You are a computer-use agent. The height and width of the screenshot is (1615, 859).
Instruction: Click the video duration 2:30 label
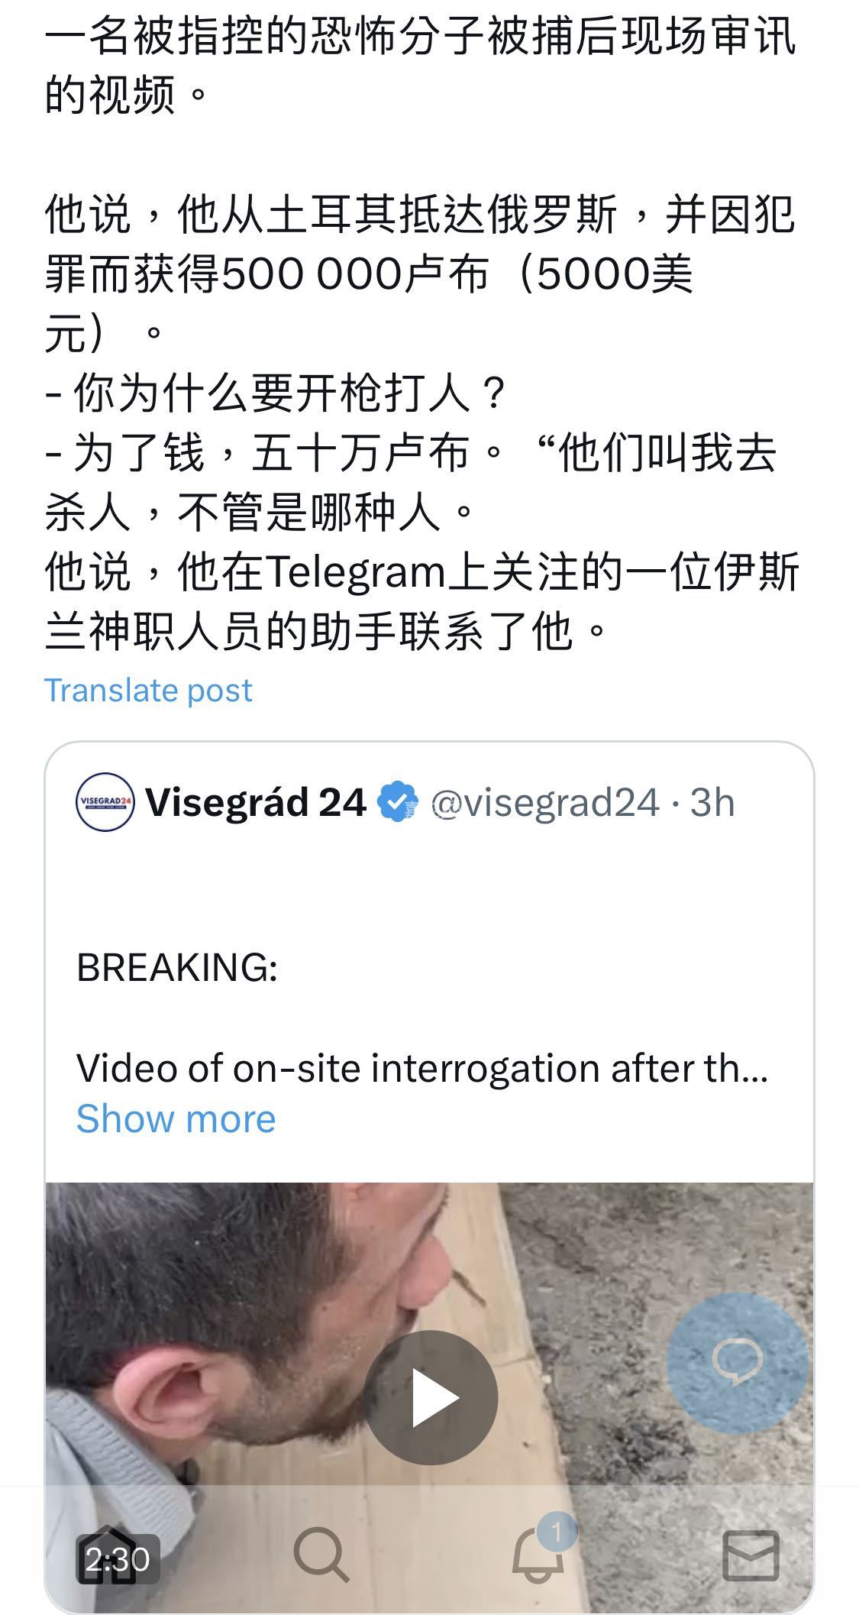pyautogui.click(x=118, y=1559)
